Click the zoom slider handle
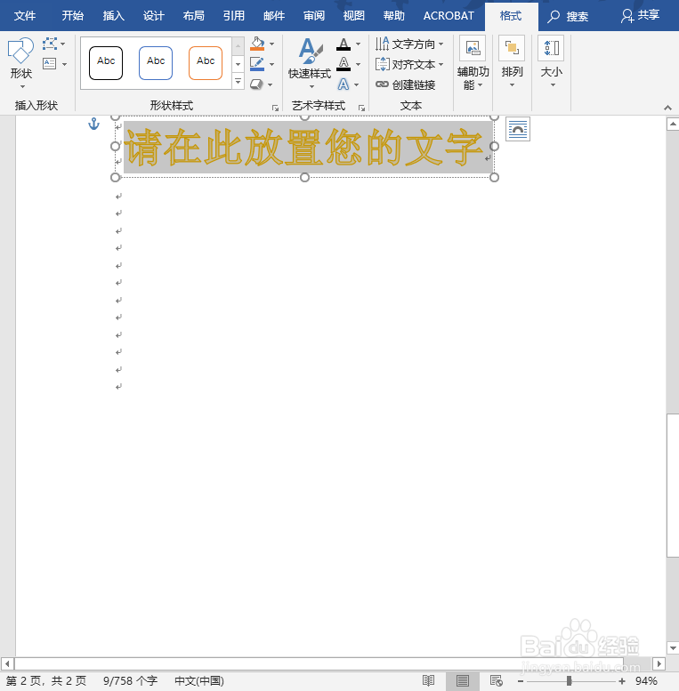This screenshot has height=691, width=679. (x=569, y=681)
